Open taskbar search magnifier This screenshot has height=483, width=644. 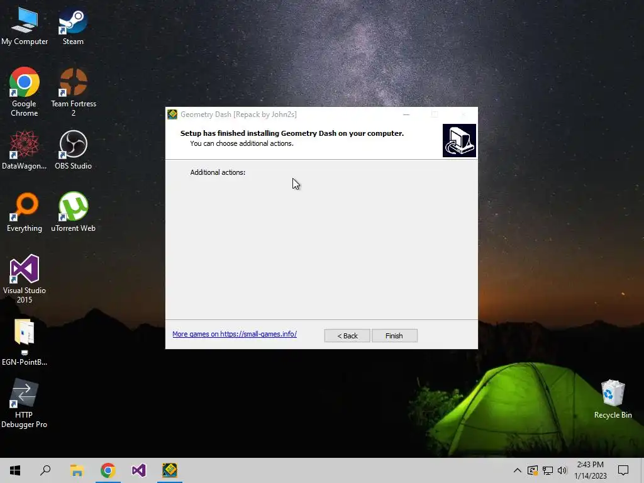click(45, 470)
